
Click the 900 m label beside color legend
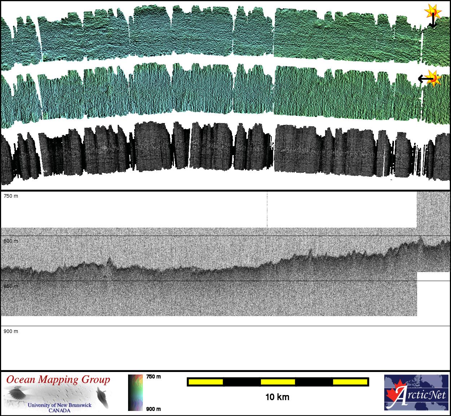(153, 409)
